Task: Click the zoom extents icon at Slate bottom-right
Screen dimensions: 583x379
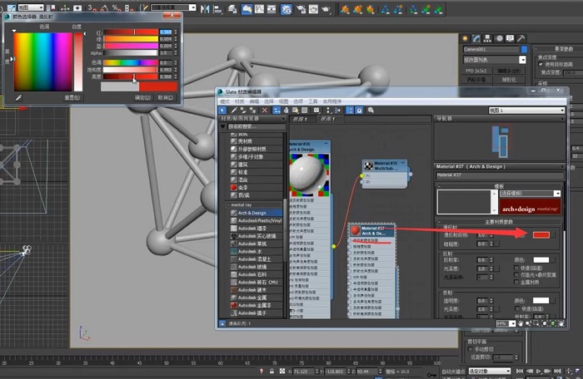Action: pos(544,323)
